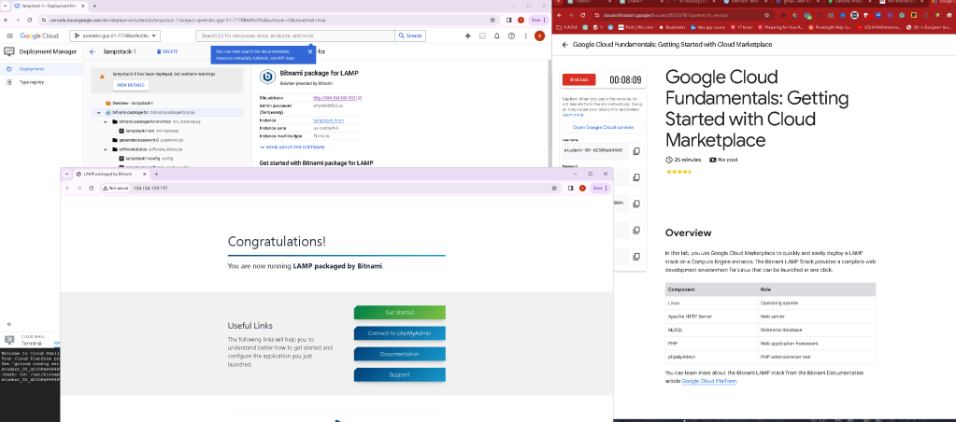Screen dimensions: 956x422
Task: Close the lampstack-1 Deployment Manager tab
Action: (85, 7)
